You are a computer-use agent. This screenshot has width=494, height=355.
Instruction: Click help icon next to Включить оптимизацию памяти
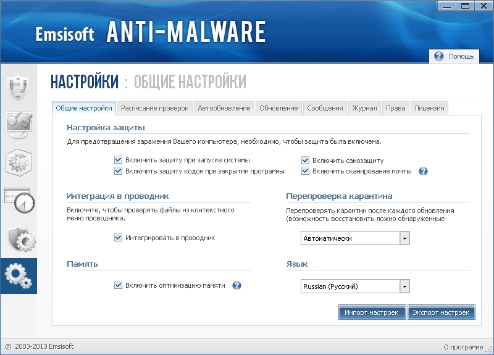pos(237,285)
